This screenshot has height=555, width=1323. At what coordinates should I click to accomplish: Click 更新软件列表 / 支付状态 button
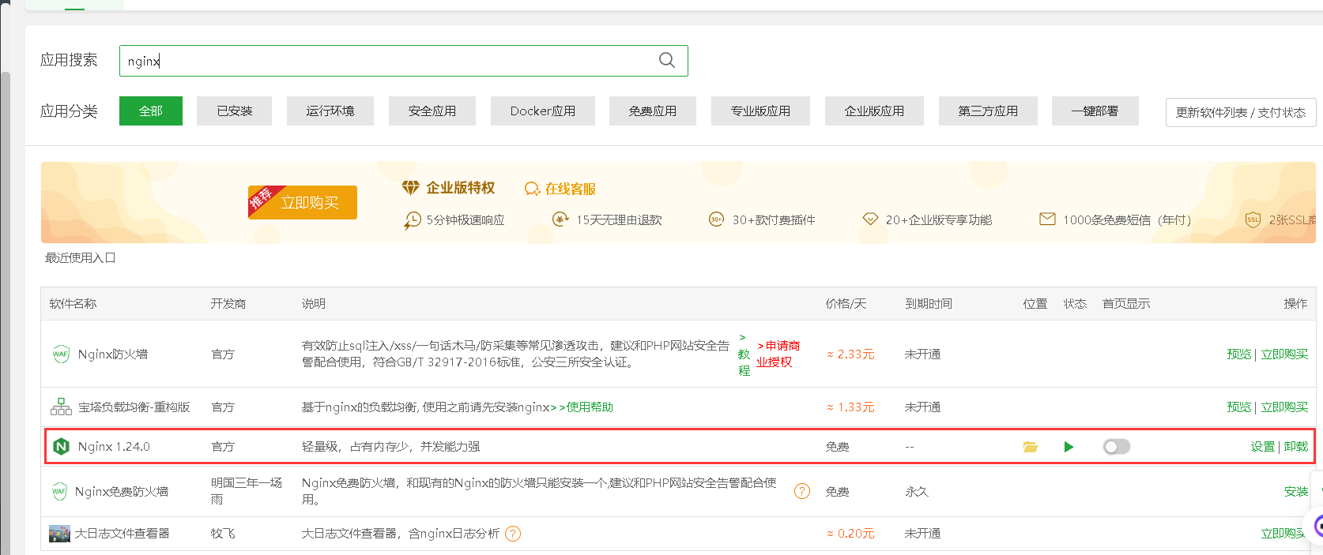pyautogui.click(x=1241, y=112)
